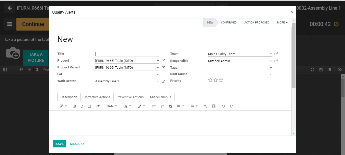Close the Quality Alerts dialog

292,12
